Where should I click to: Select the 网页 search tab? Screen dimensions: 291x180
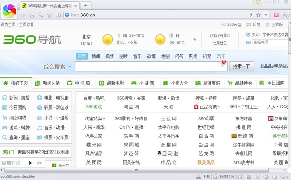pos(82,56)
